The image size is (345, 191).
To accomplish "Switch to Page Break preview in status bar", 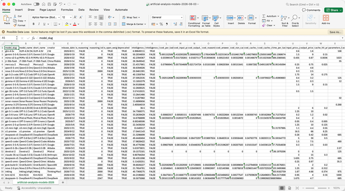I will click(x=297, y=188).
